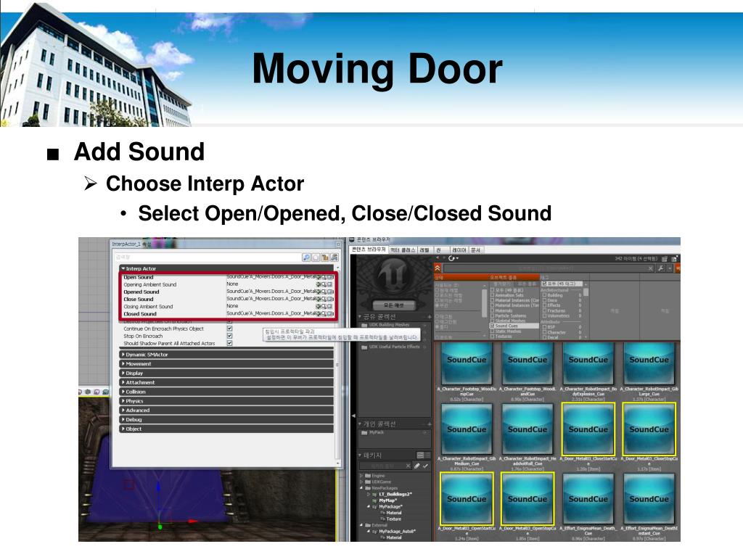This screenshot has width=743, height=557.
Task: Check the Animation Sets object type filter
Action: pyautogui.click(x=493, y=295)
